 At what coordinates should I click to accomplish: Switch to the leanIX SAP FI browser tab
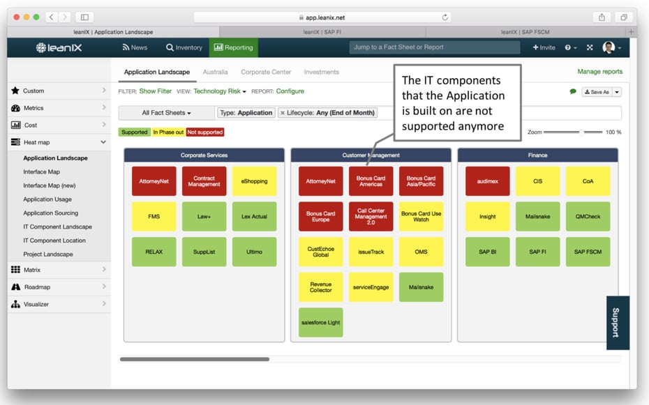tap(322, 32)
